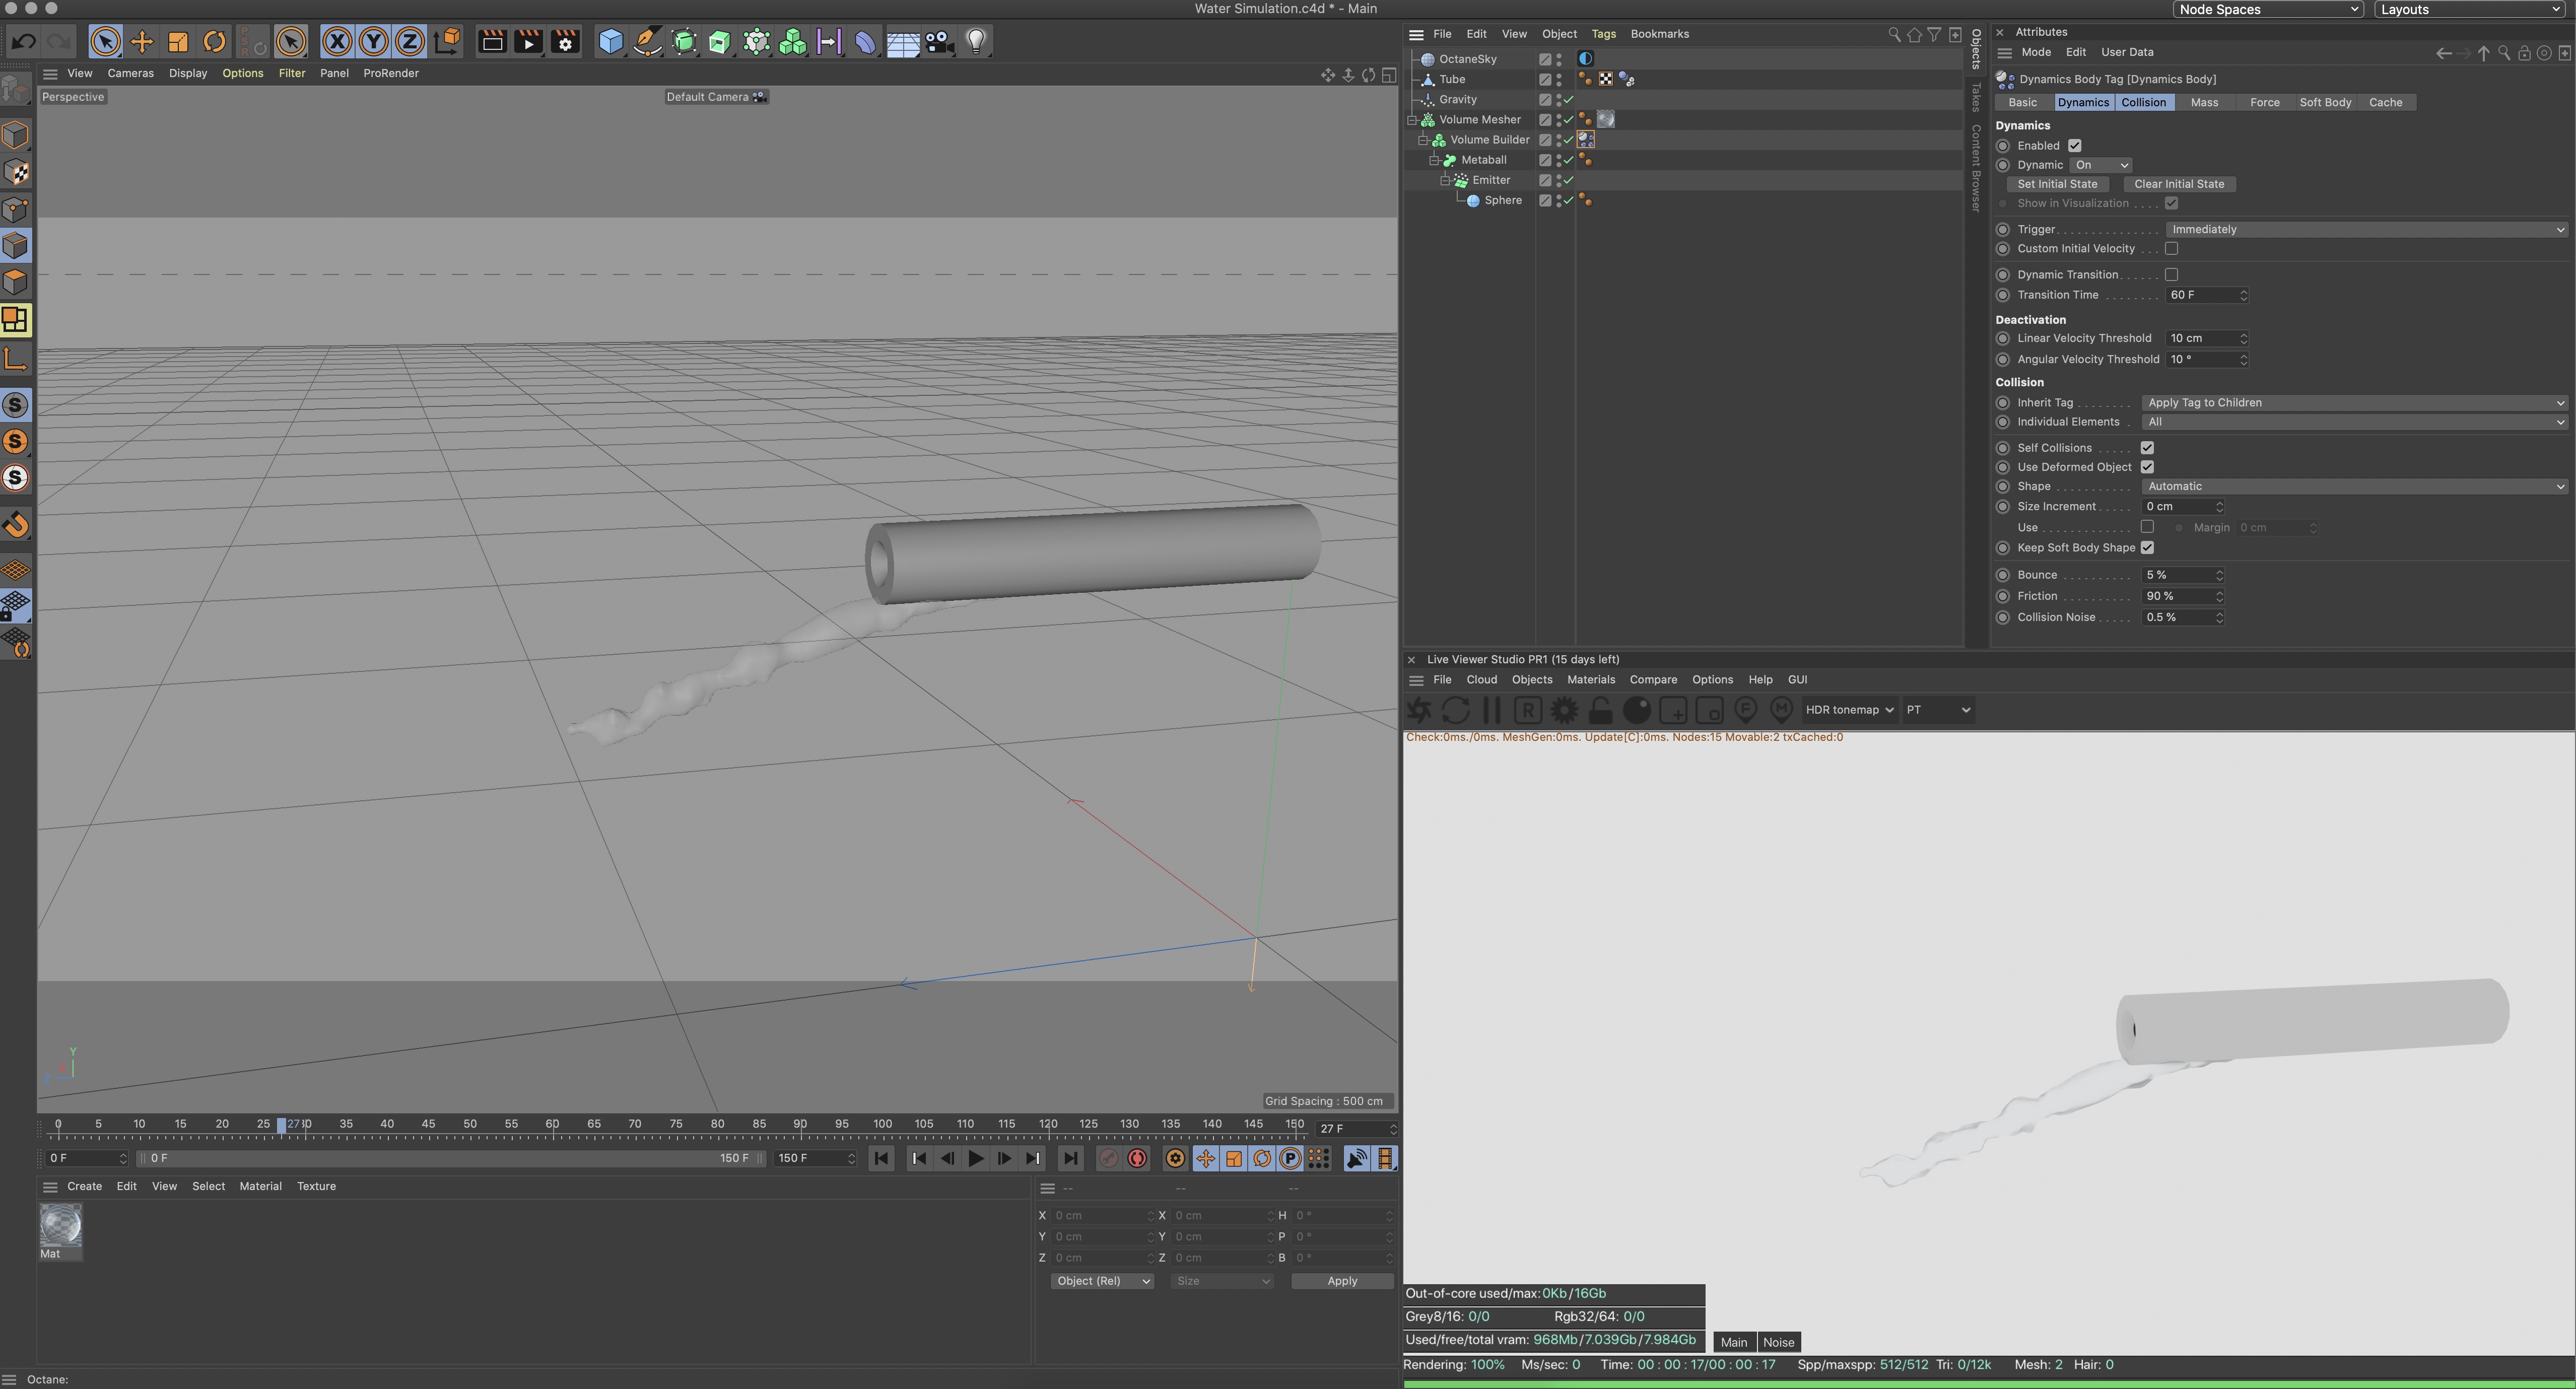Click the red Autokeying button
Viewport: 2576px width, 1389px height.
[1138, 1158]
